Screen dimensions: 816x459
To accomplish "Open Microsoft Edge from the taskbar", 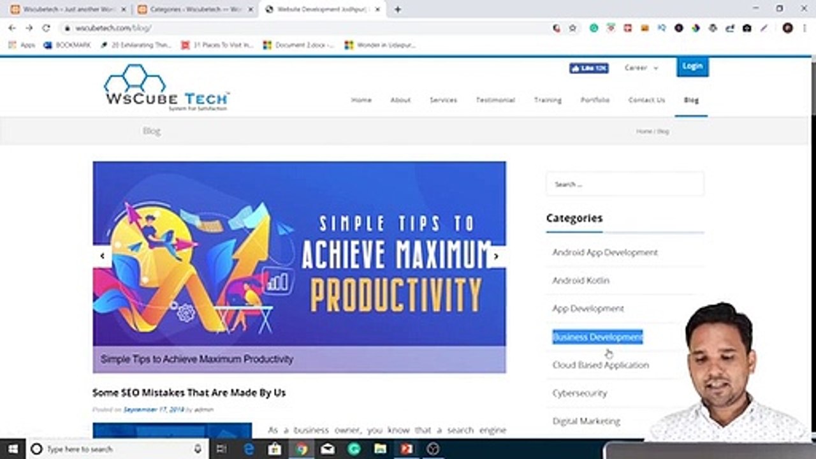I will [249, 449].
